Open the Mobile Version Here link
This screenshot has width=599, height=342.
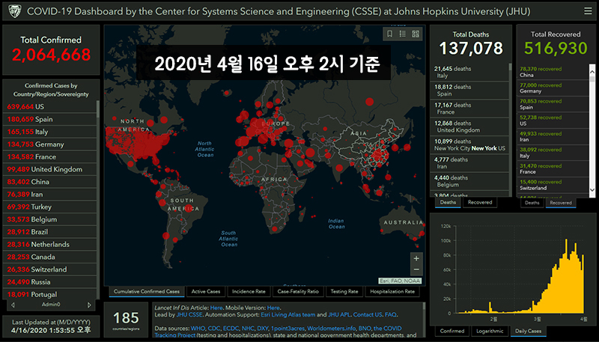click(x=273, y=308)
